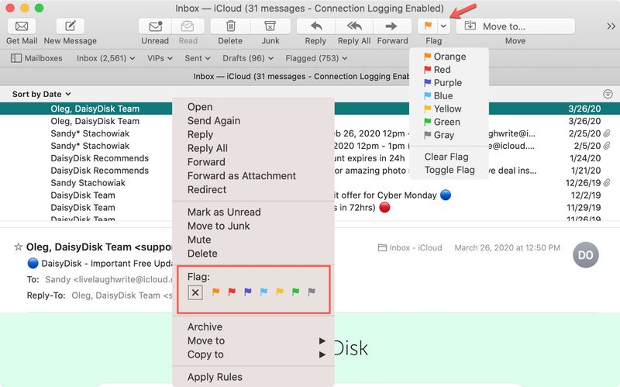Click yellow flag icon in context menu
Viewport: 620px width, 387px height.
(x=280, y=292)
